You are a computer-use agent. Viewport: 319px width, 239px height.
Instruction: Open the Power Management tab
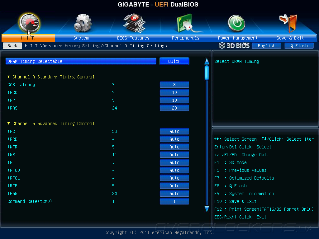[238, 38]
